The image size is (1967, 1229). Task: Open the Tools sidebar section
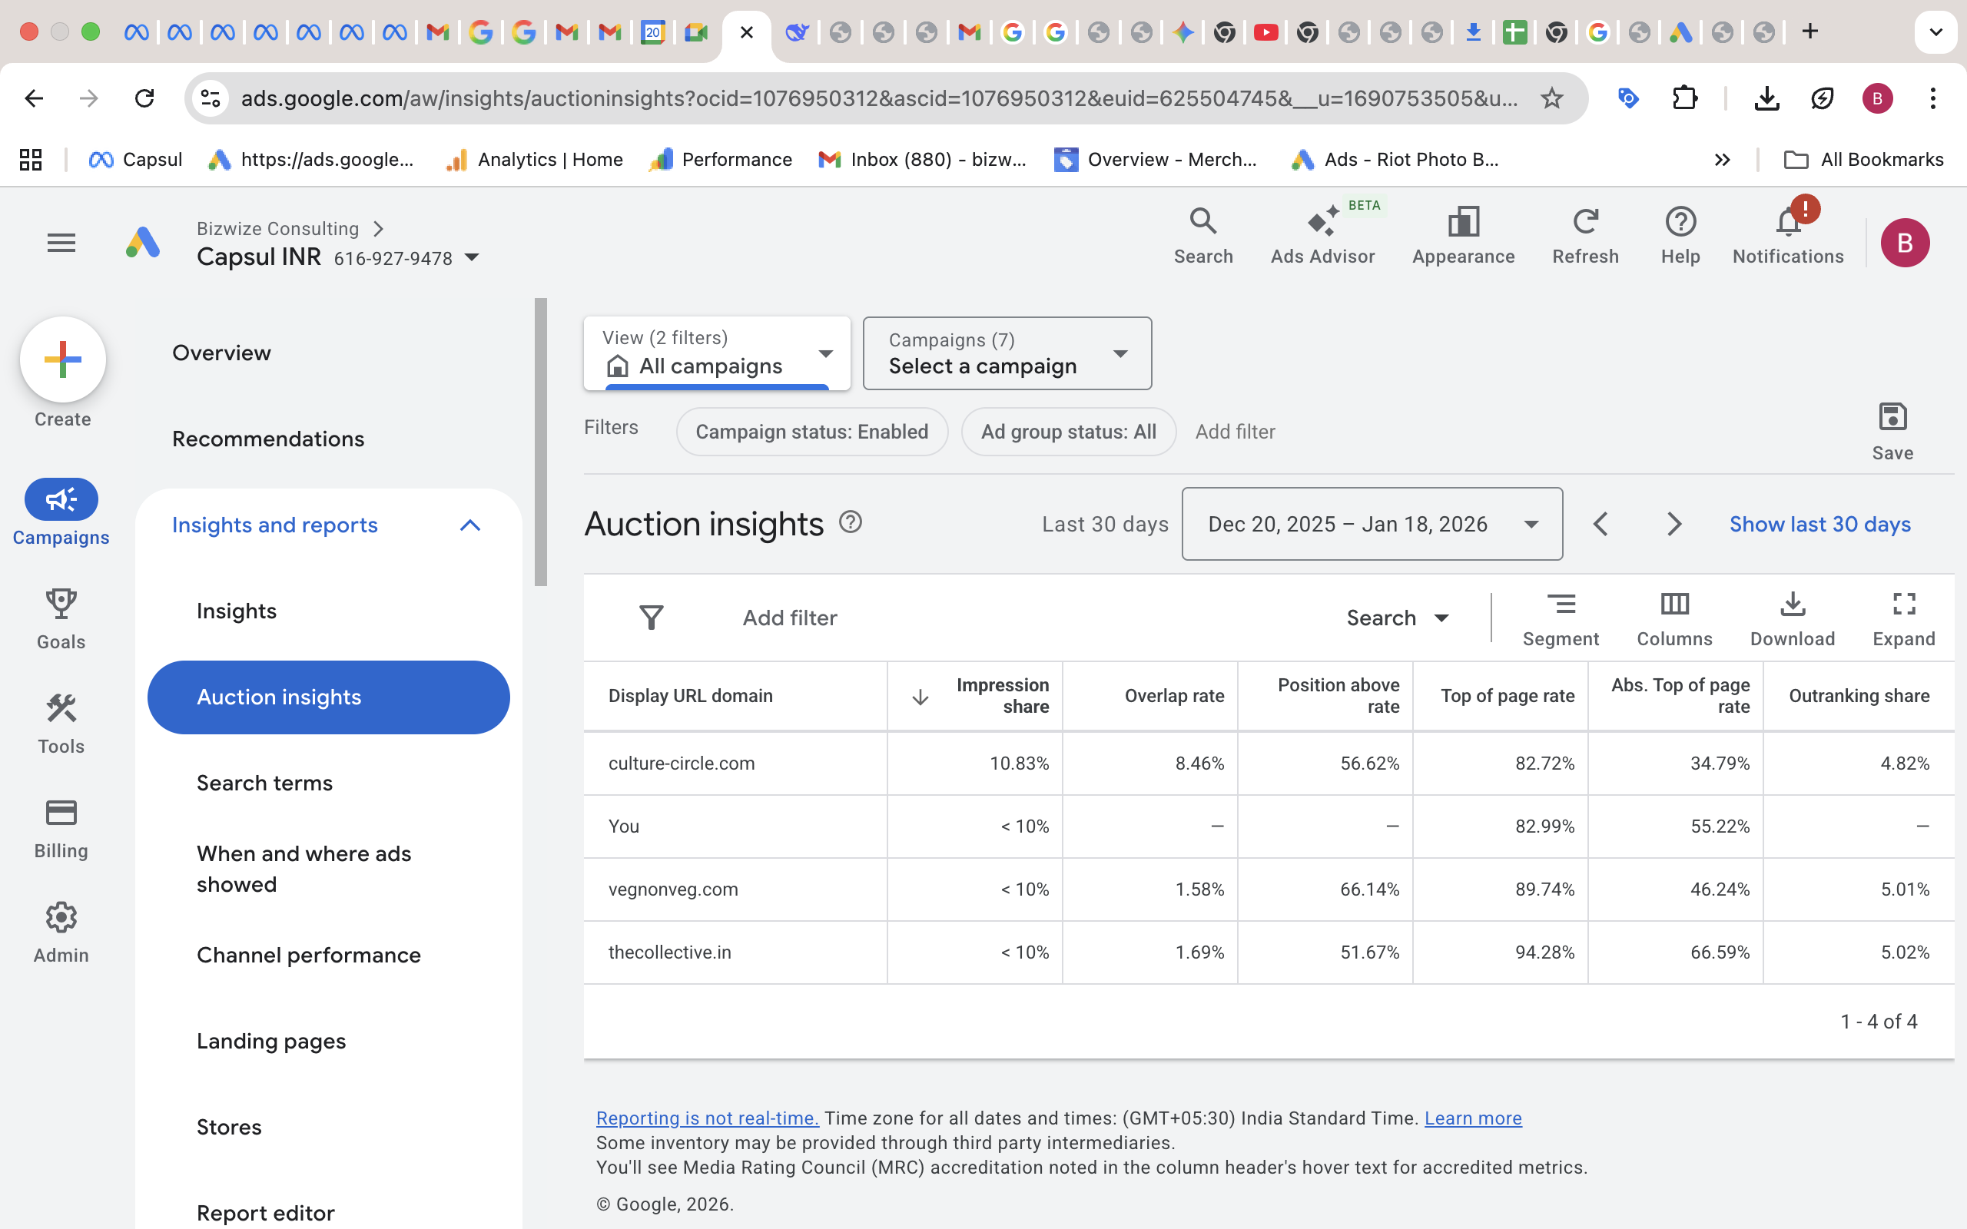click(61, 724)
